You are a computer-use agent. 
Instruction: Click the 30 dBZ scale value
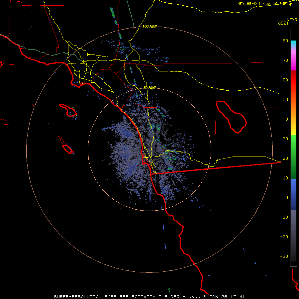(x=285, y=139)
